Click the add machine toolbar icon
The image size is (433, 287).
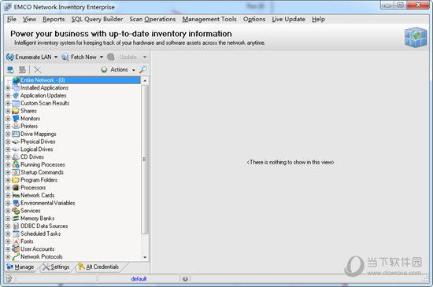pyautogui.click(x=10, y=70)
